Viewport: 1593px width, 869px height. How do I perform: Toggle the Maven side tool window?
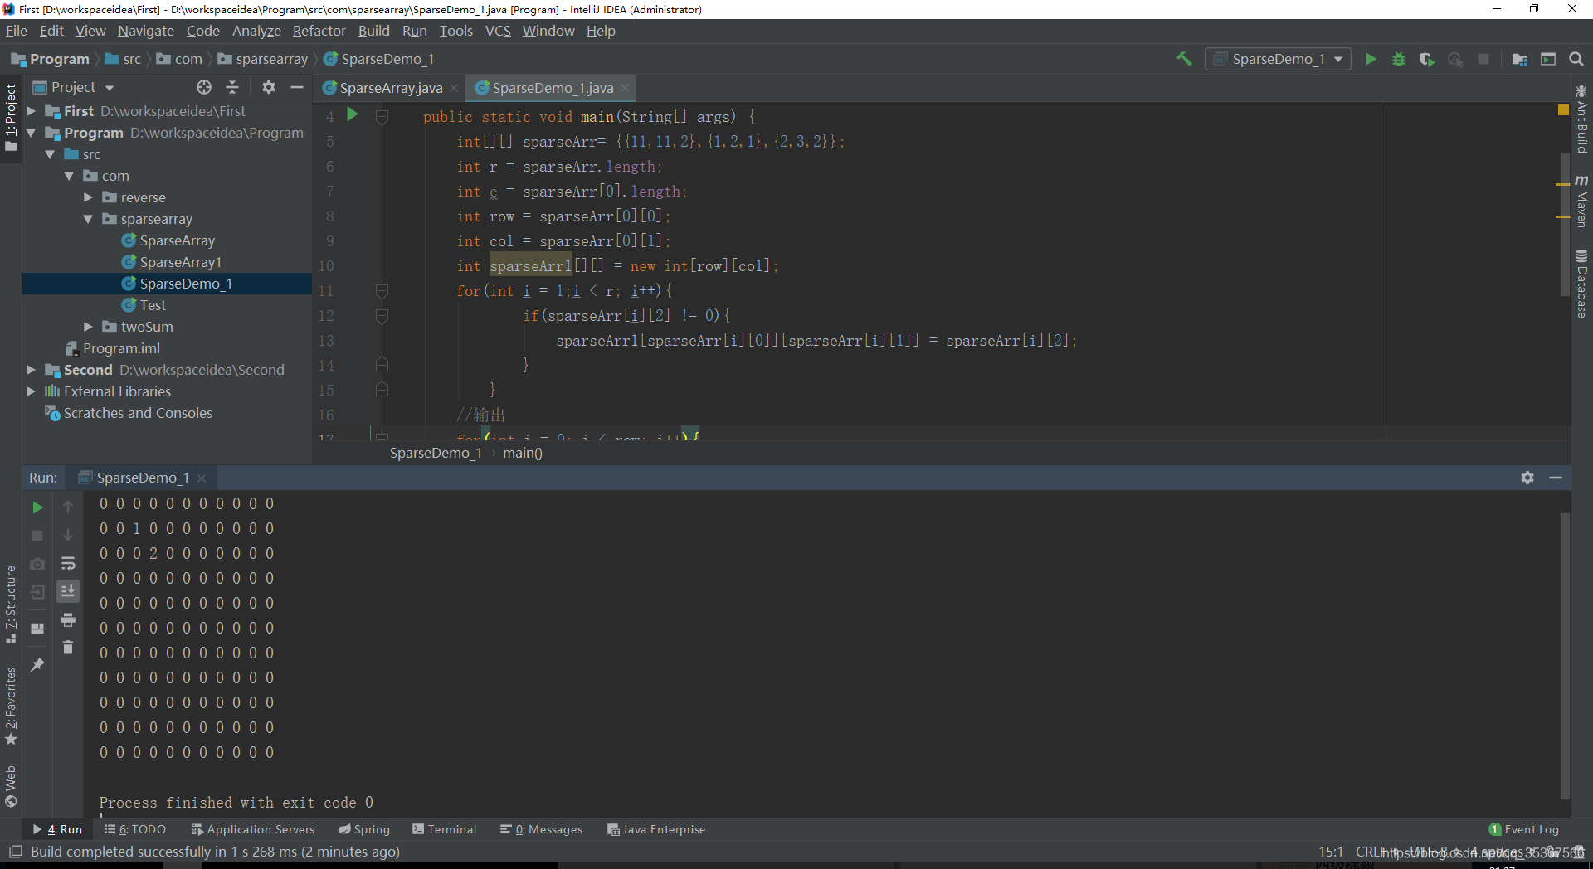point(1582,201)
